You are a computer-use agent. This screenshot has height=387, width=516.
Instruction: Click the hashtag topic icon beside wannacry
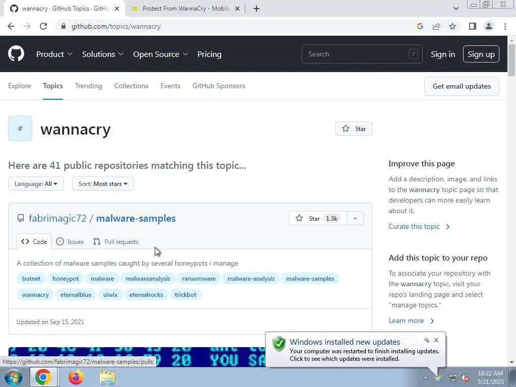pos(20,128)
